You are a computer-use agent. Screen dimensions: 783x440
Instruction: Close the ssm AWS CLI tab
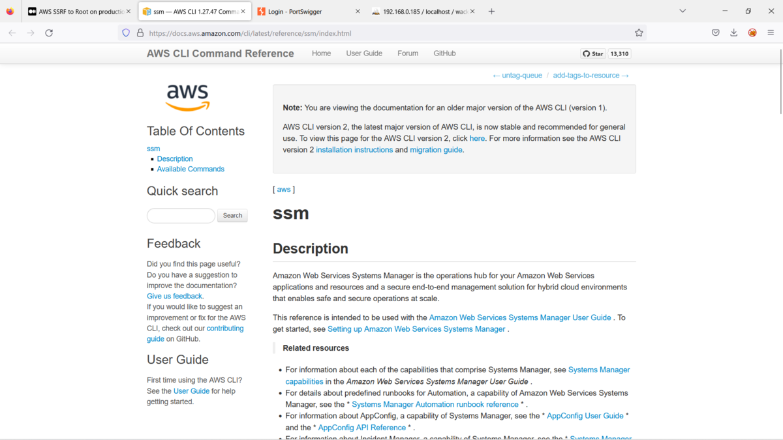tap(243, 11)
